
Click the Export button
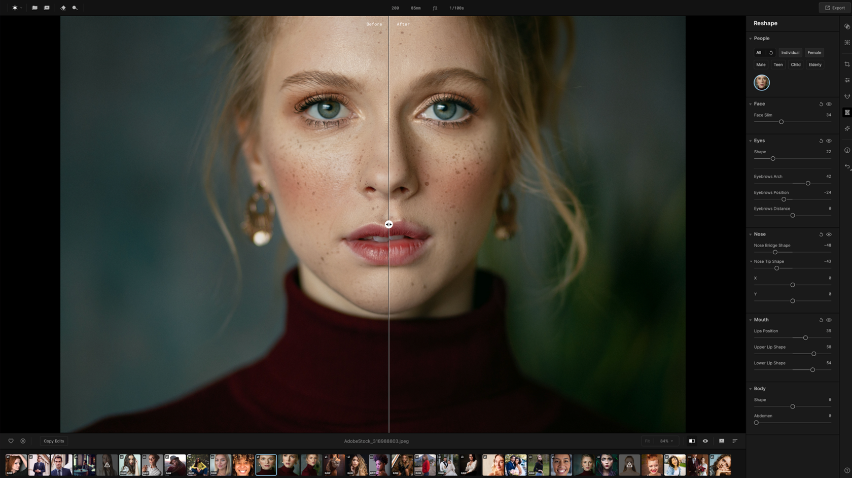(834, 8)
